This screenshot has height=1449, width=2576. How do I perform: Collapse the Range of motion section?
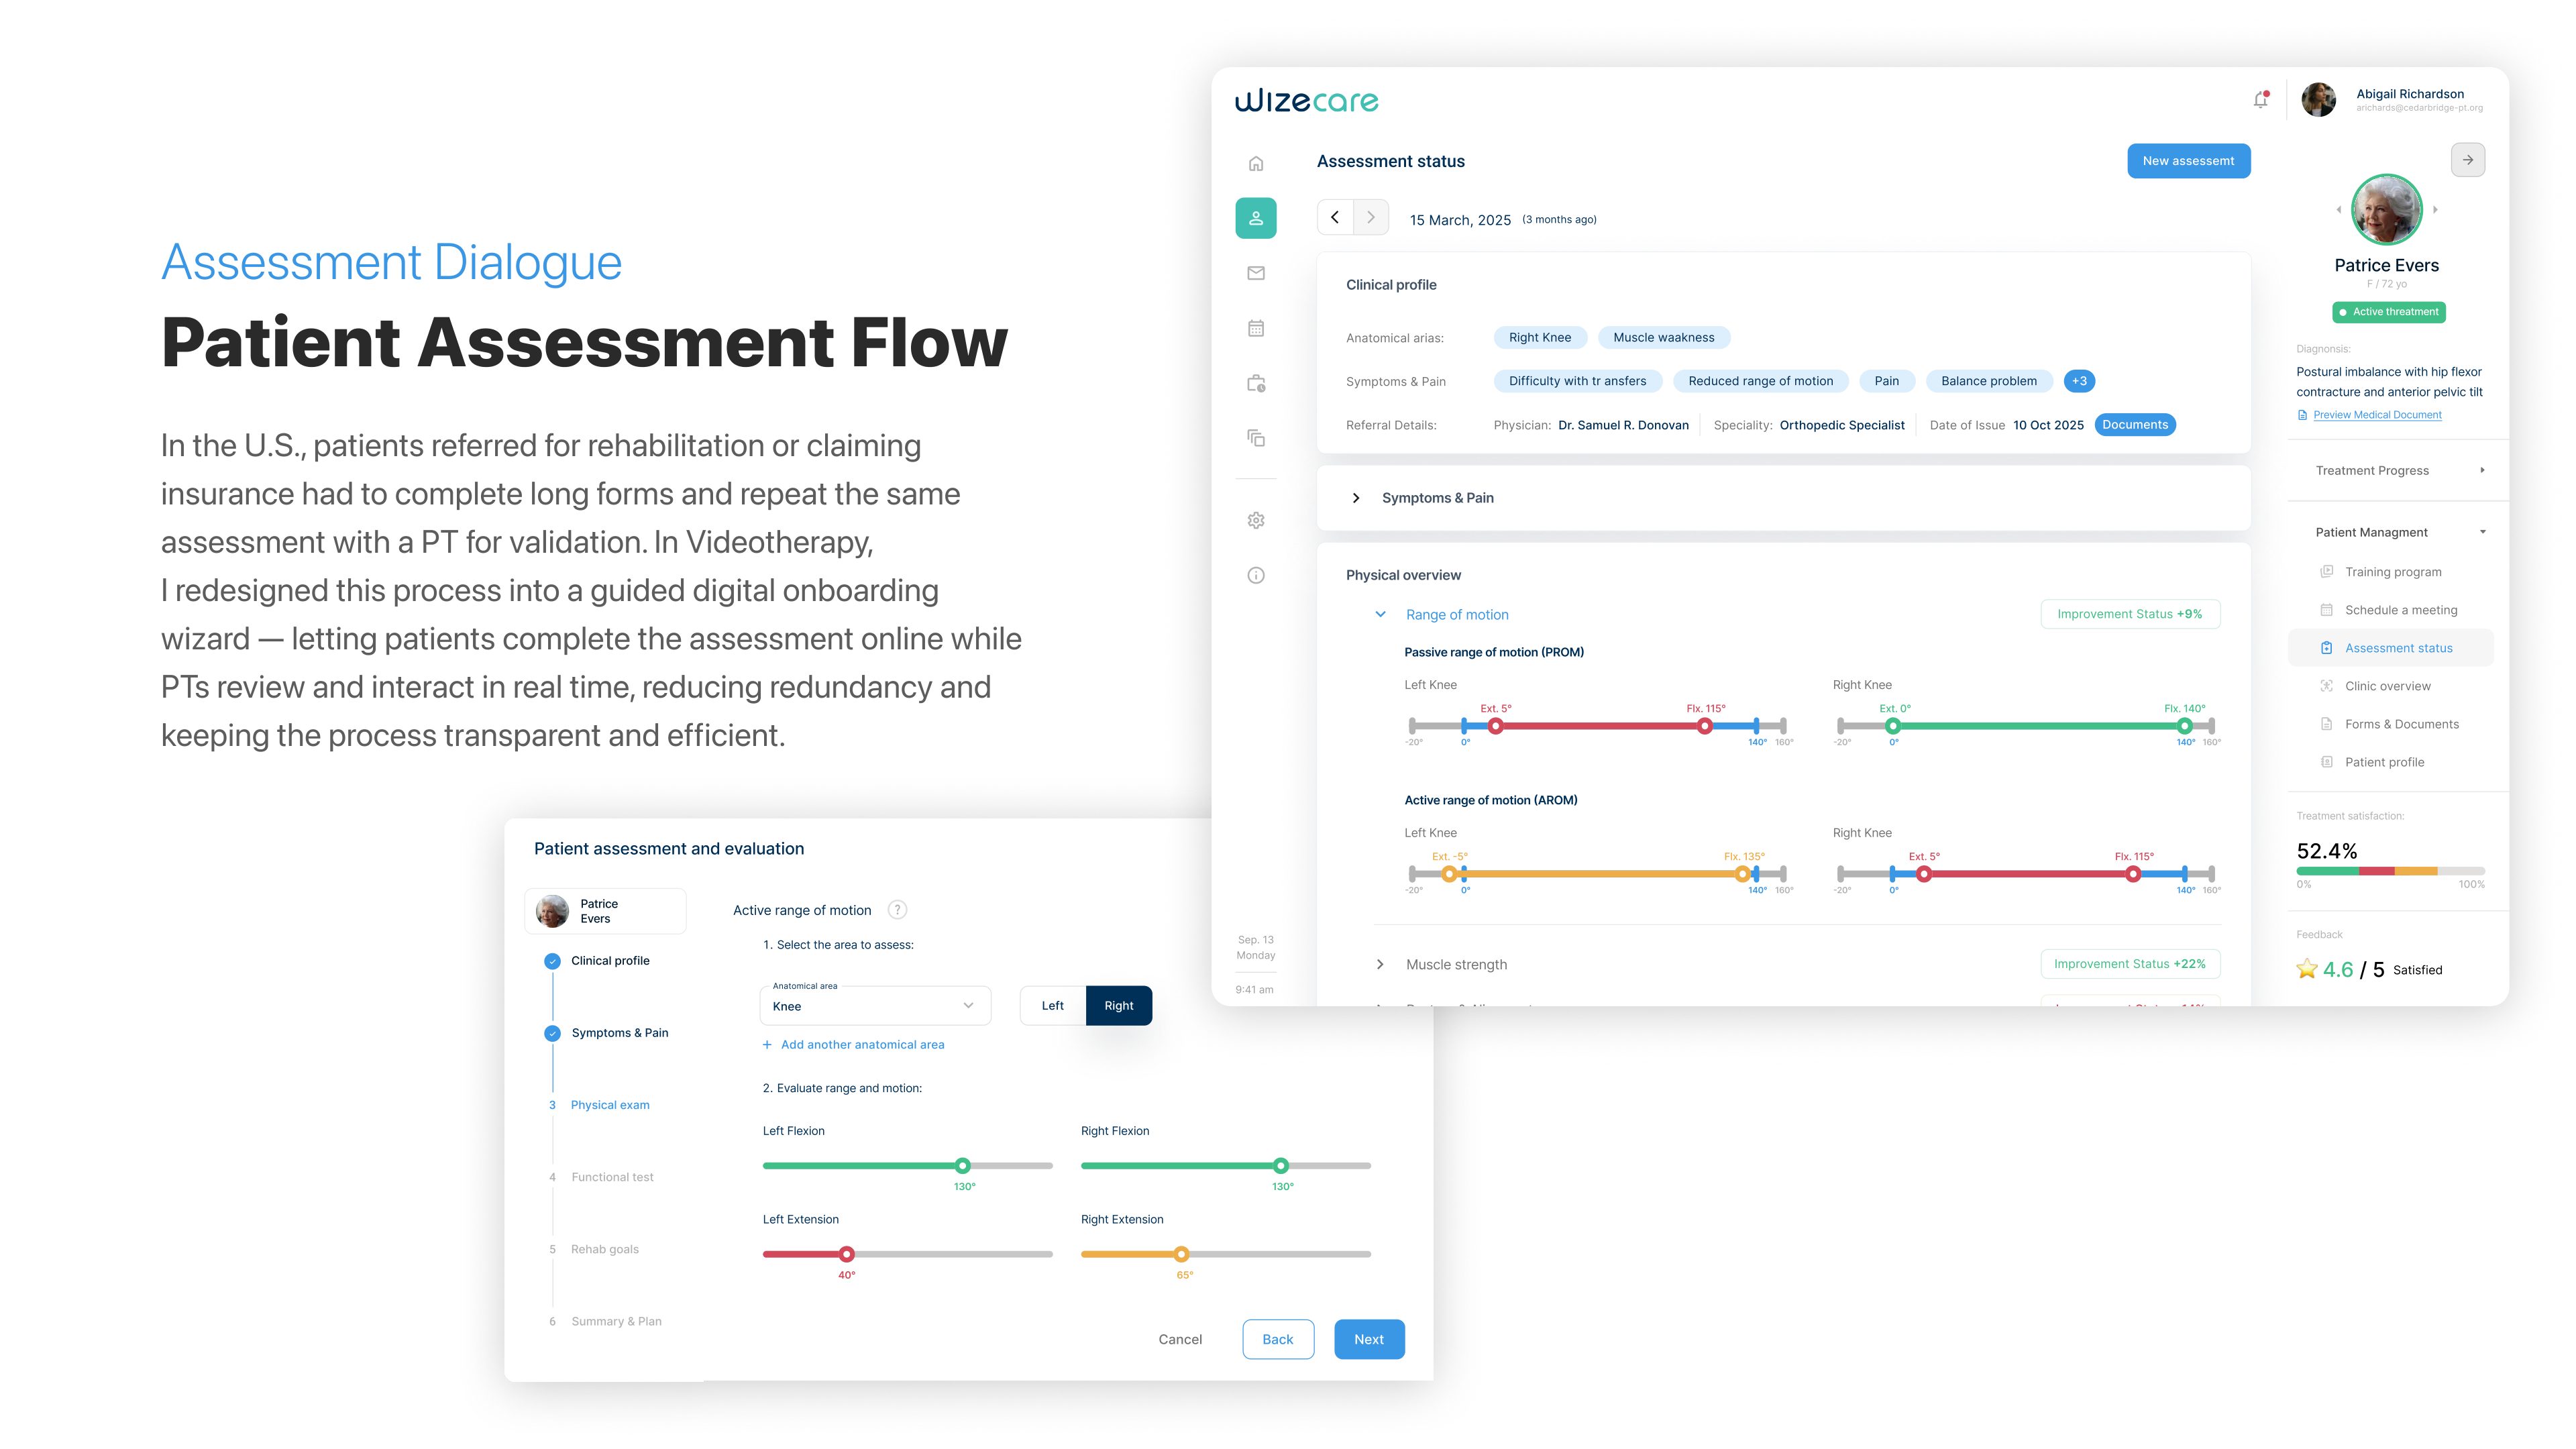tap(1380, 614)
